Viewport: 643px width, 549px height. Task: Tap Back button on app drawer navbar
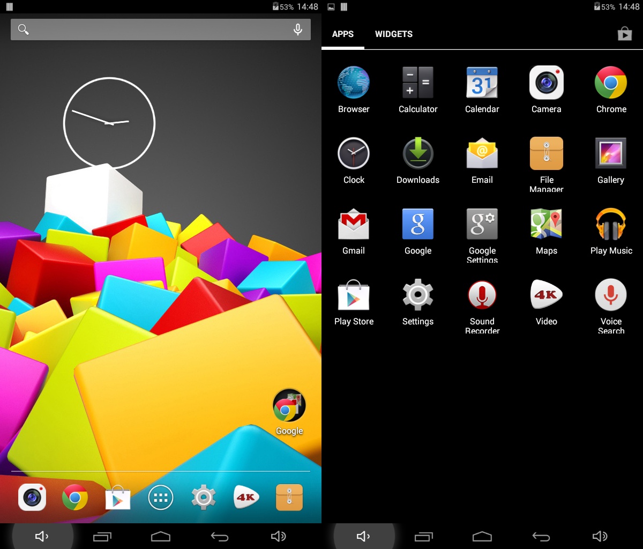coord(541,536)
